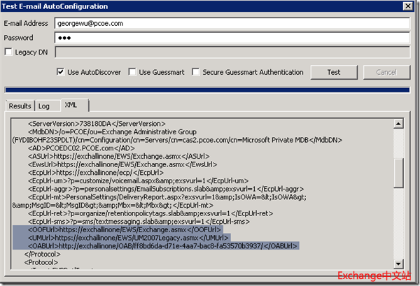
Task: Click the vertical scrollbar thumb
Action: [x=398, y=172]
